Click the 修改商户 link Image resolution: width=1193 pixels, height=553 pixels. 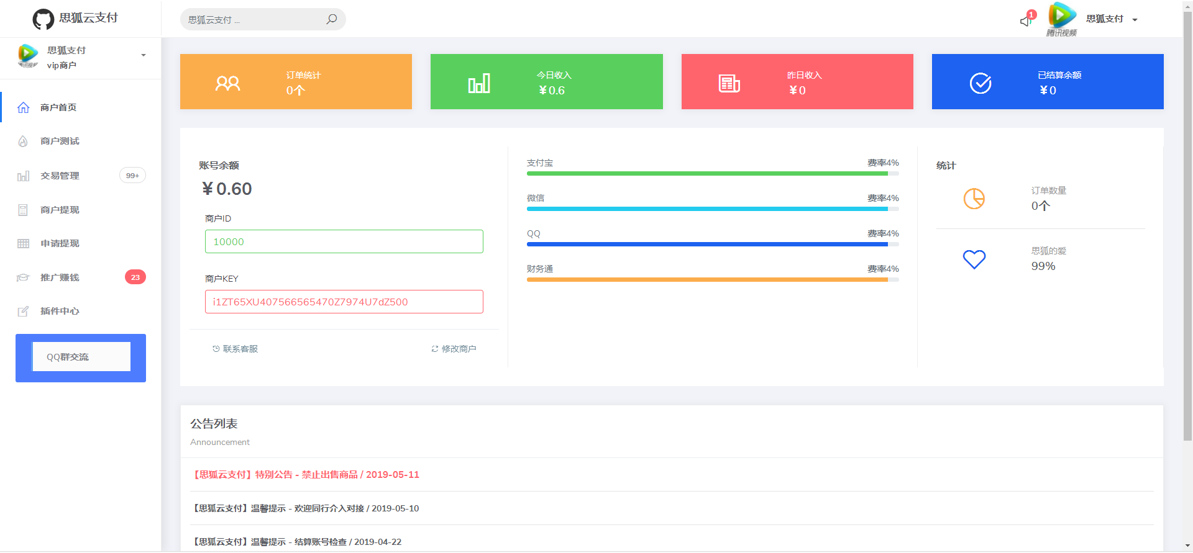click(454, 349)
